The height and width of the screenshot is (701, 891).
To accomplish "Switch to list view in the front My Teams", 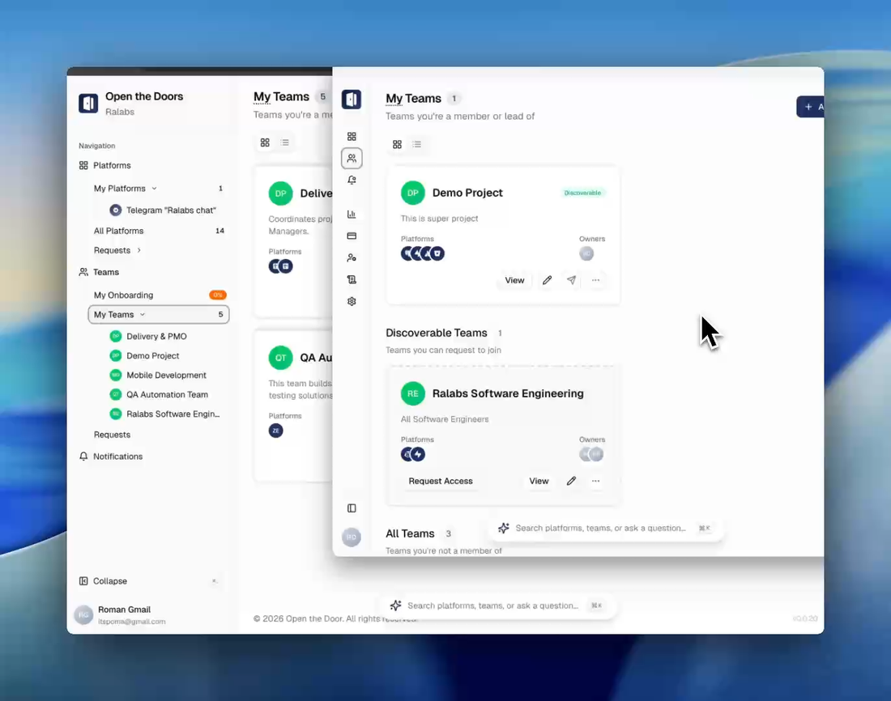I will 417,144.
